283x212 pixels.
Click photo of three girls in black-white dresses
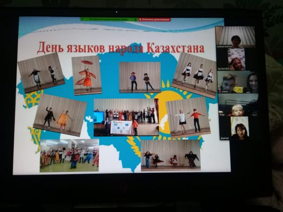194,74
